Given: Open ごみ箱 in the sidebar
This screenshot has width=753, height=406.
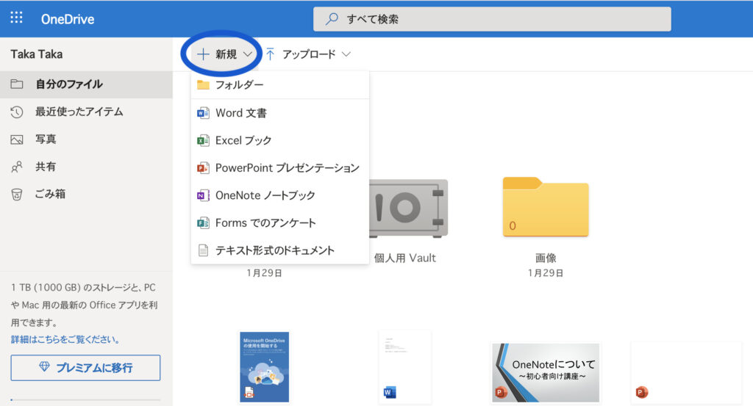Looking at the screenshot, I should point(86,194).
